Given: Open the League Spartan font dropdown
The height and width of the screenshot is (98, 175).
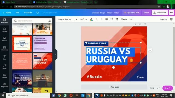Looking at the screenshot, I should 67,19.
